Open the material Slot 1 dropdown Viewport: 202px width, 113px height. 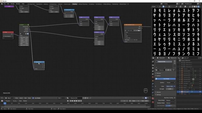tap(62, 98)
